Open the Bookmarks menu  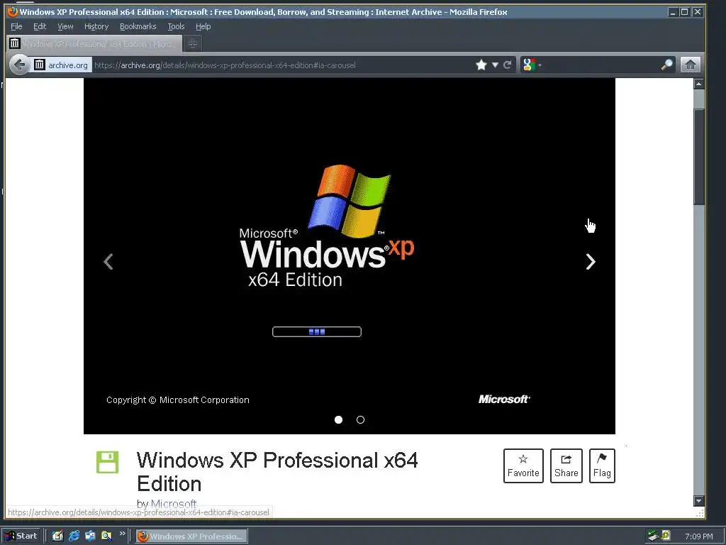pos(138,26)
